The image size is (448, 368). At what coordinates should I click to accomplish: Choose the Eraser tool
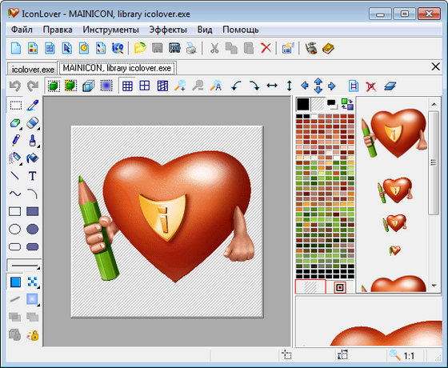click(33, 123)
